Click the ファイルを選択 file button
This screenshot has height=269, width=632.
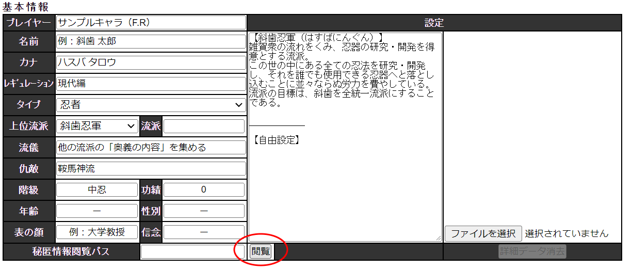pos(483,233)
